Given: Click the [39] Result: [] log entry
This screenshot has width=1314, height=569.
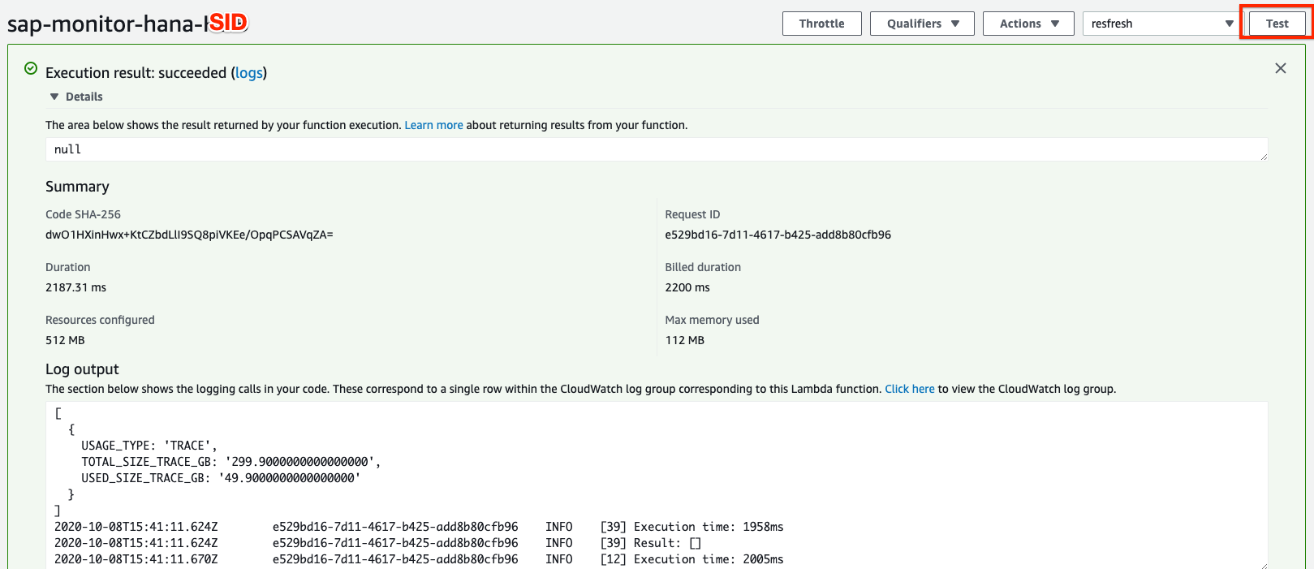Looking at the screenshot, I should [x=377, y=543].
